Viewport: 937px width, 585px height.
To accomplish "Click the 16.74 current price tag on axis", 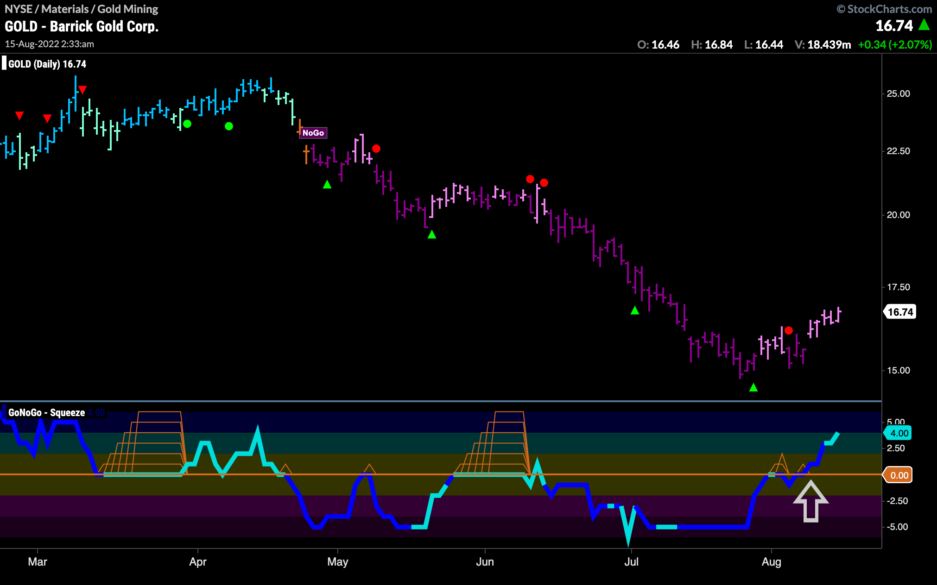I will pyautogui.click(x=900, y=312).
